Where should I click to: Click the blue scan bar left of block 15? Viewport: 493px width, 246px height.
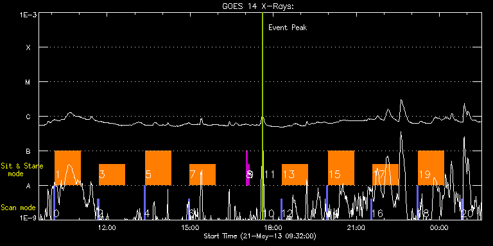[327, 202]
